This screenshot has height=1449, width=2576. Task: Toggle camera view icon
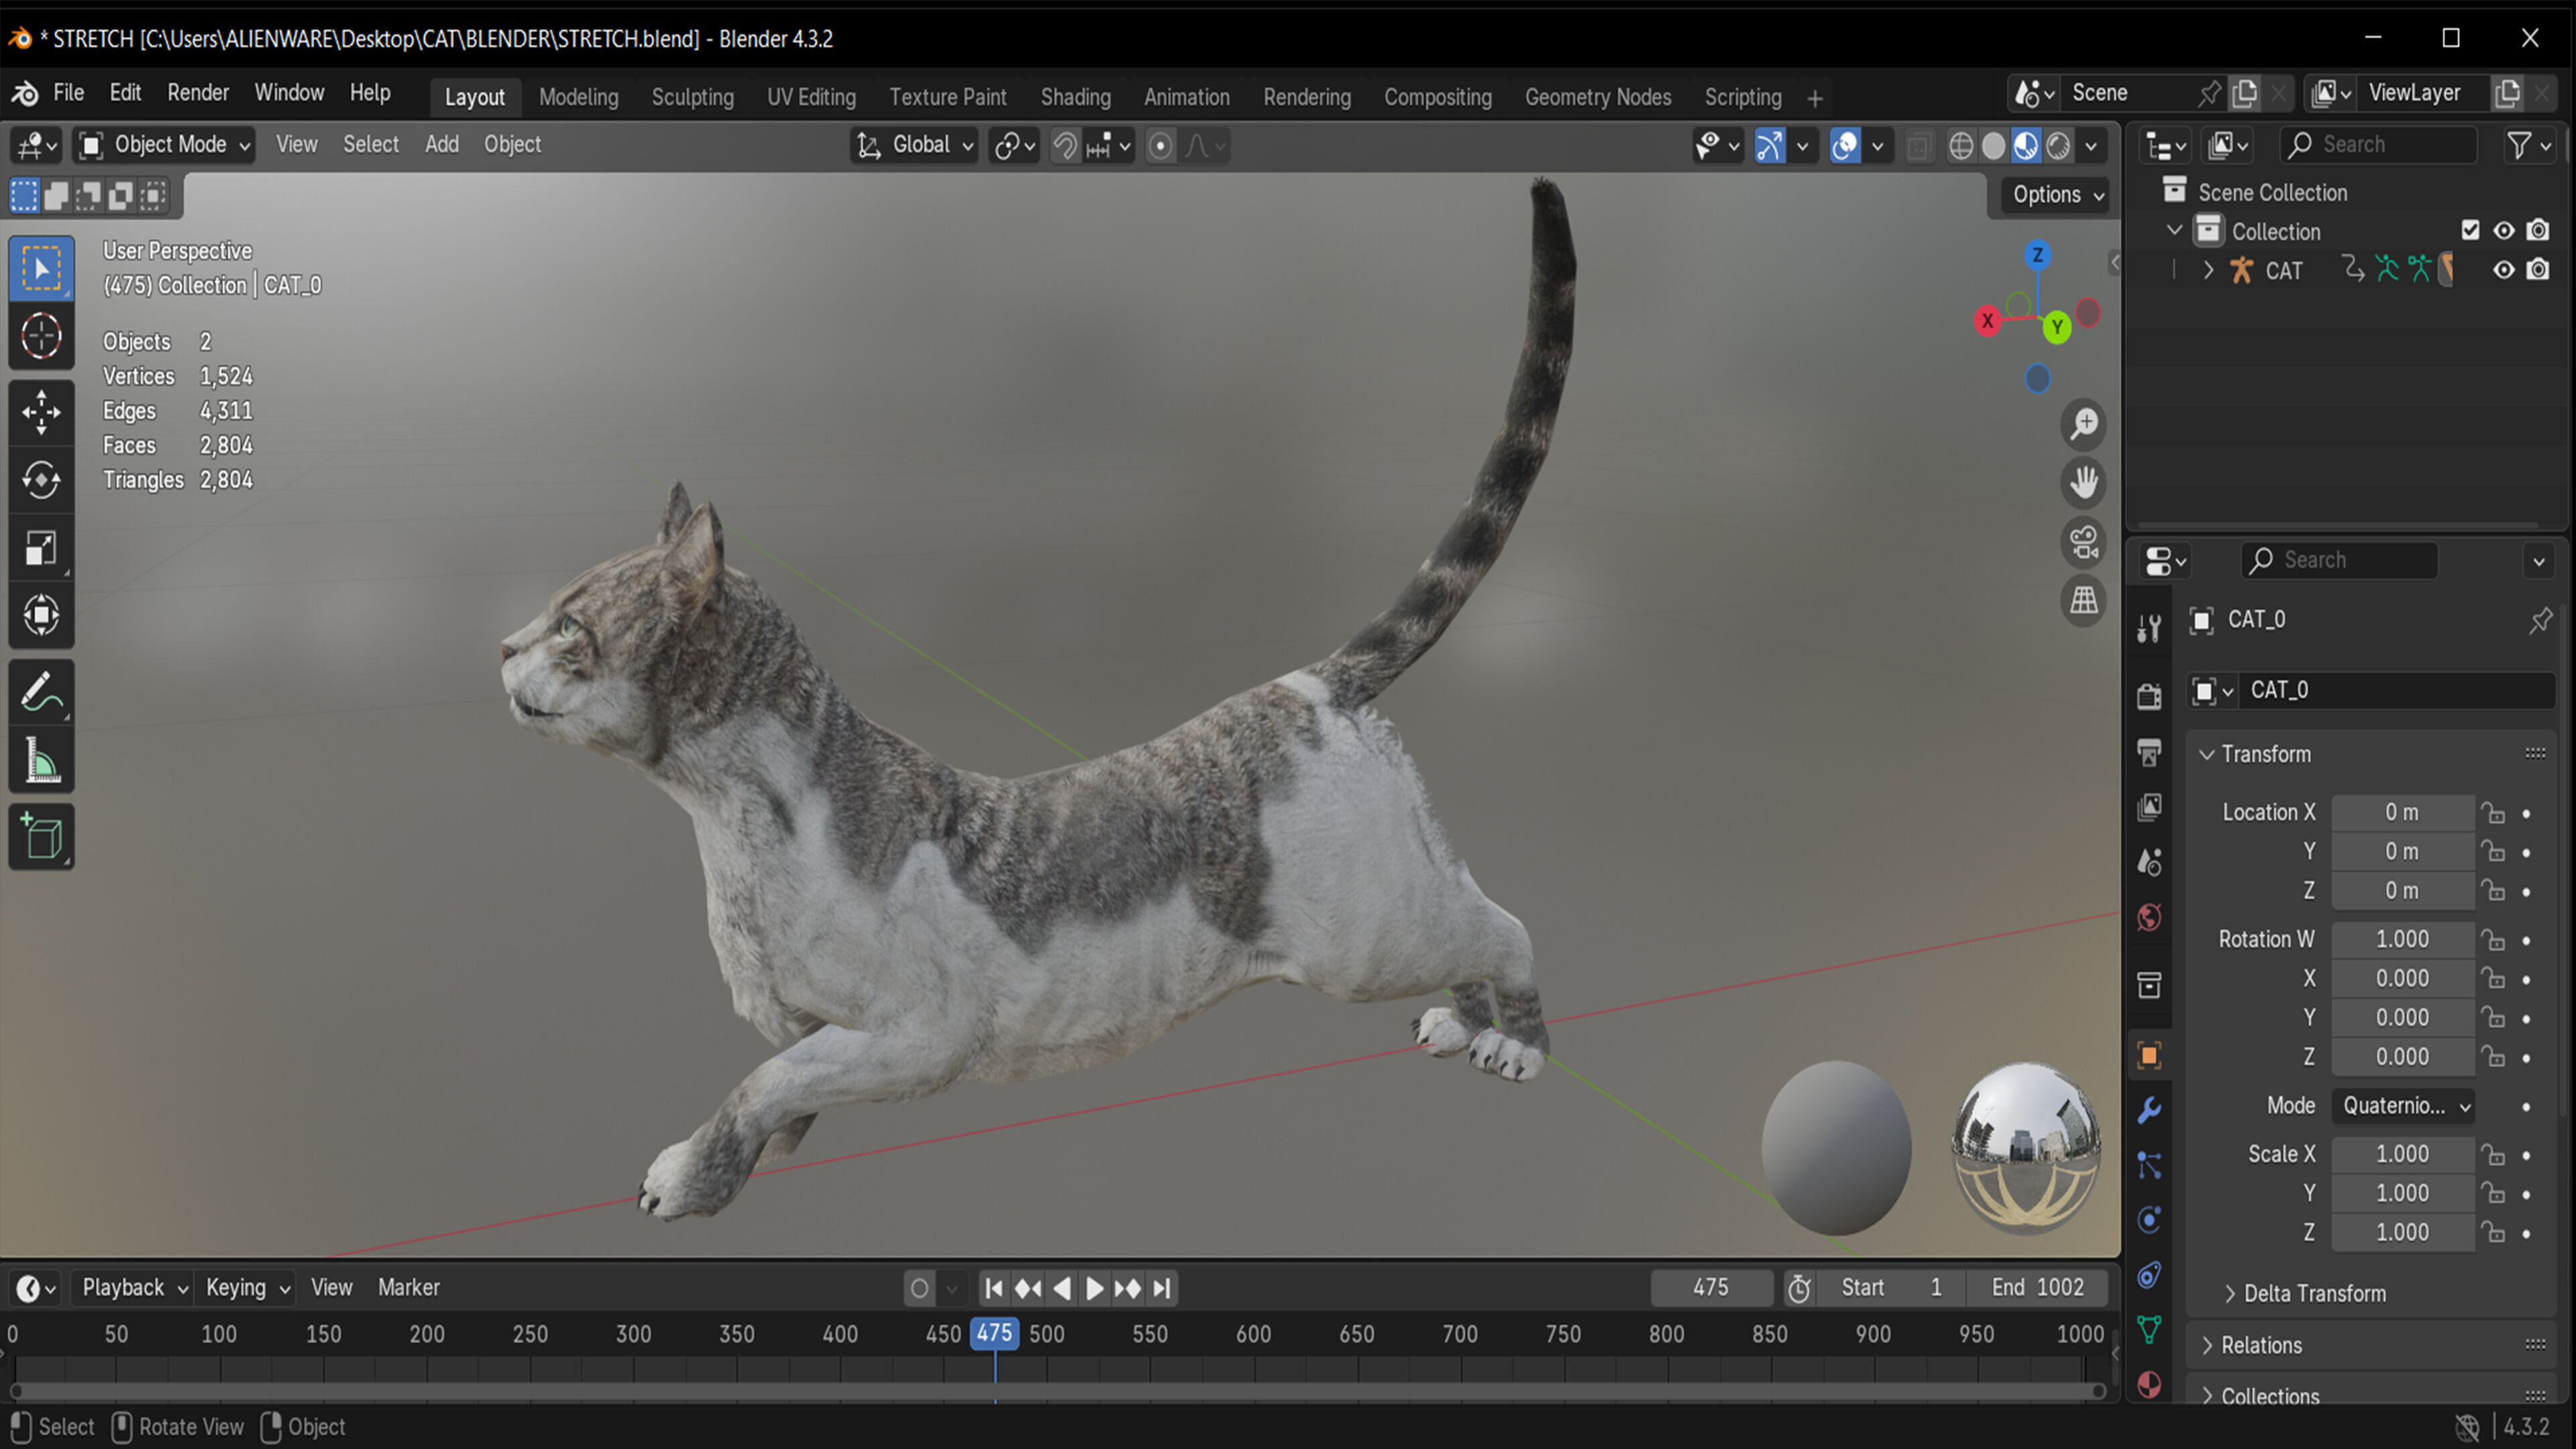point(2084,542)
